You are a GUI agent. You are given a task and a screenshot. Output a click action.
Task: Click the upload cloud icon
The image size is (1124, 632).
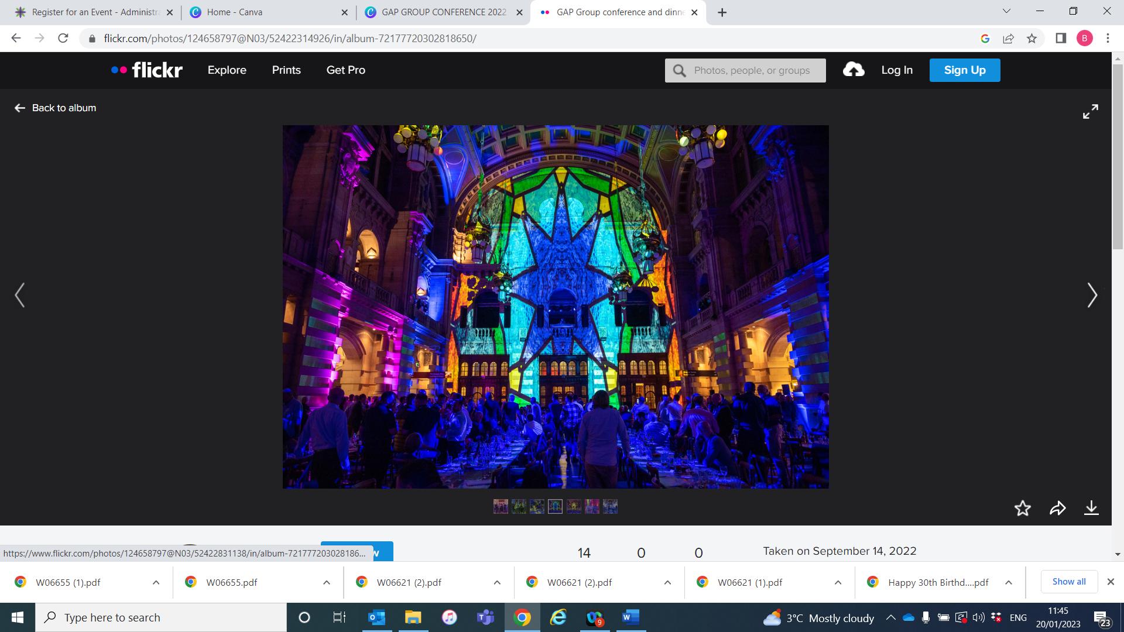[854, 70]
